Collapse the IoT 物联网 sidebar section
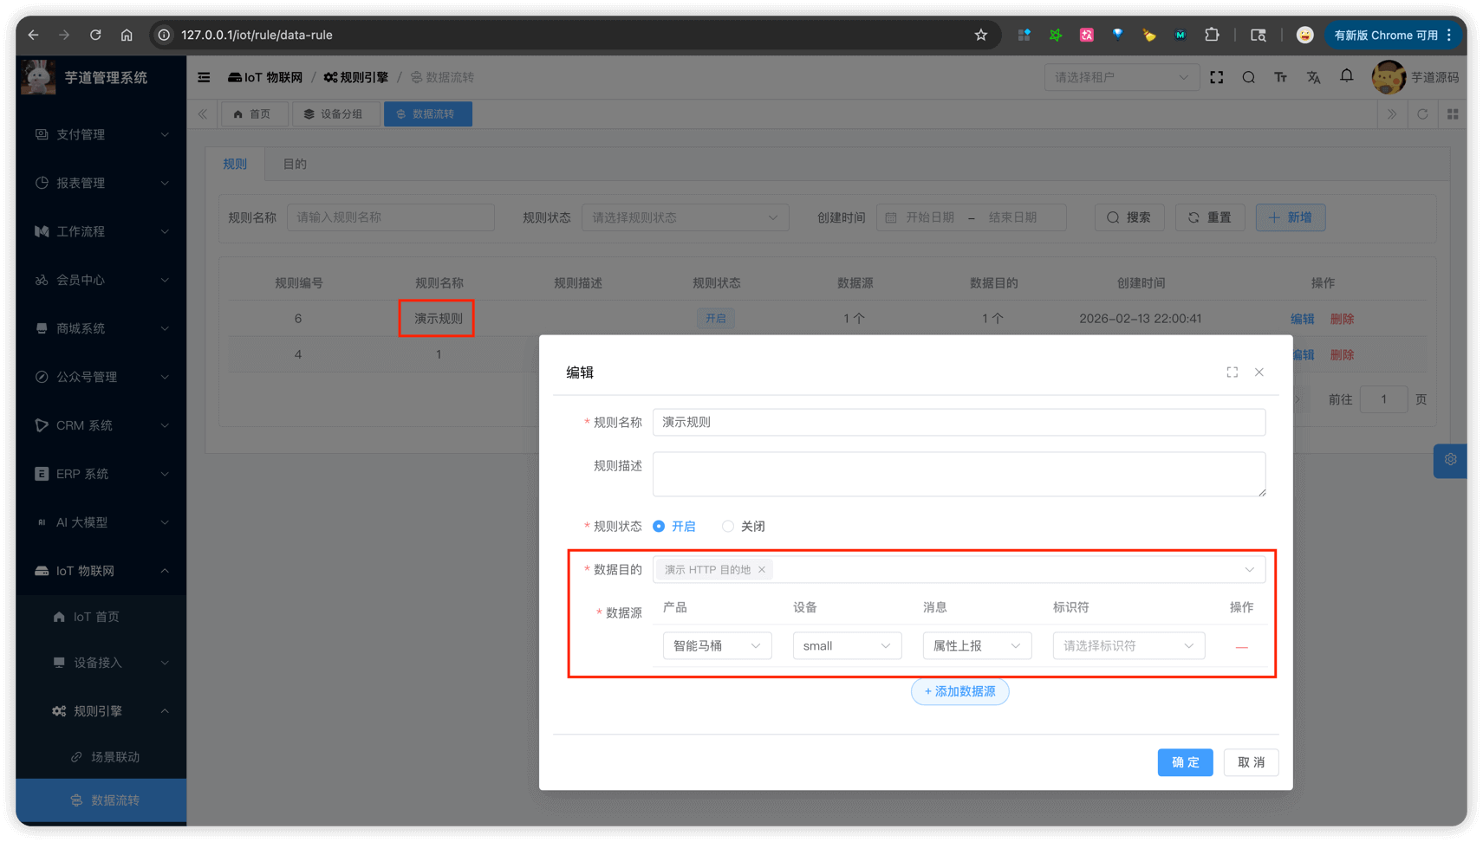 (100, 571)
